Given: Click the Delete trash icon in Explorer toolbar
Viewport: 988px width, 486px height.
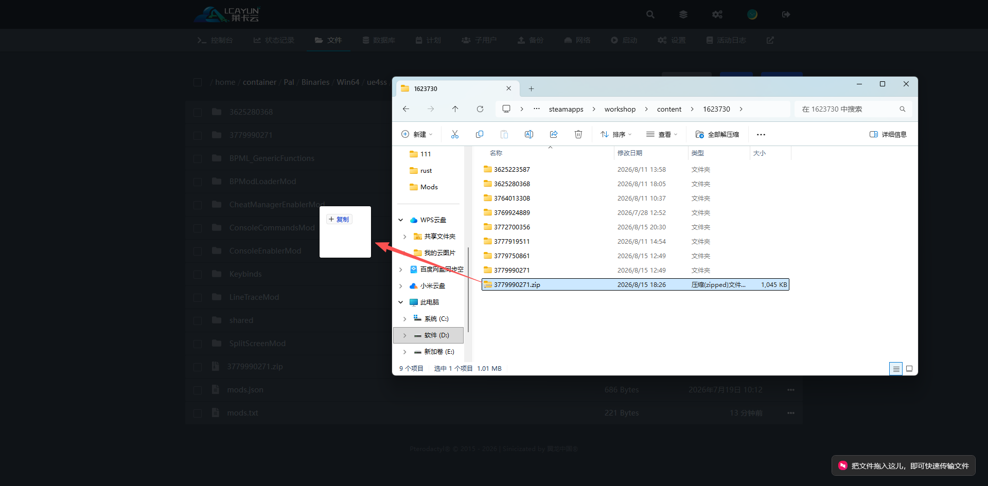Looking at the screenshot, I should (578, 134).
